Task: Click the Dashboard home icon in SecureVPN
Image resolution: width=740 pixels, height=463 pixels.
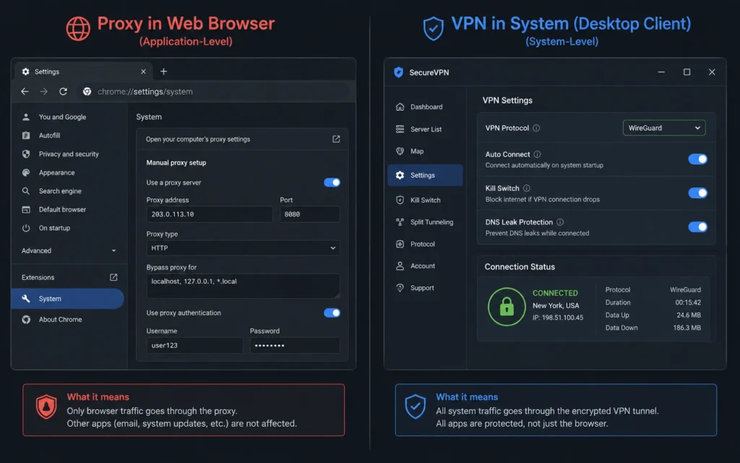Action: pyautogui.click(x=400, y=107)
